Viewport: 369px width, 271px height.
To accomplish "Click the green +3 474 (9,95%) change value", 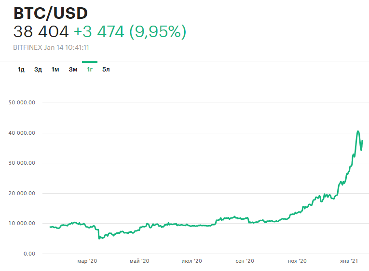I will (130, 32).
